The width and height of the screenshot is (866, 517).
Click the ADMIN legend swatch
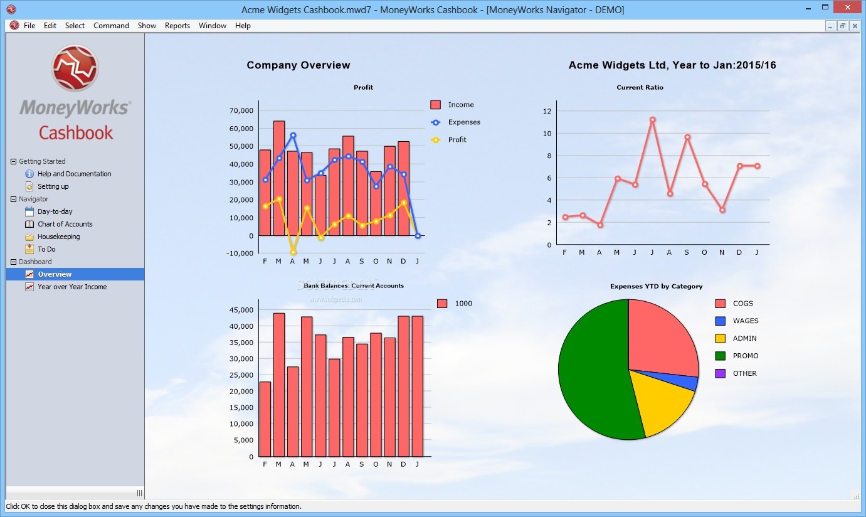coord(721,339)
